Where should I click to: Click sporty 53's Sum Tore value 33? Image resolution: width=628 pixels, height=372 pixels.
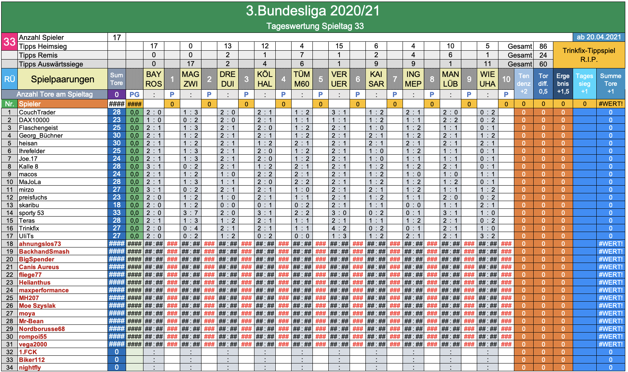click(117, 213)
